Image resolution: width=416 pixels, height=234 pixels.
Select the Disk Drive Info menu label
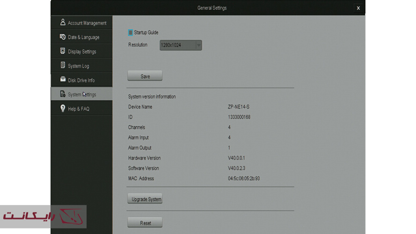click(81, 80)
